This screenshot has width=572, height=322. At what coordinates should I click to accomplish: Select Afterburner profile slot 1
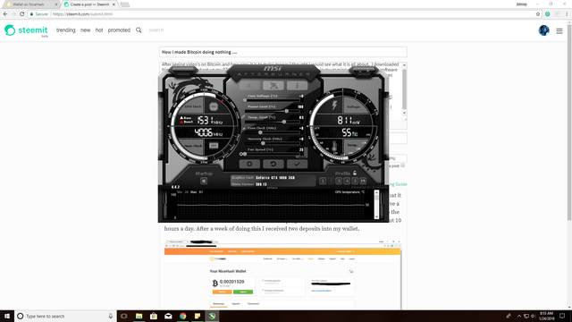[x=323, y=181]
